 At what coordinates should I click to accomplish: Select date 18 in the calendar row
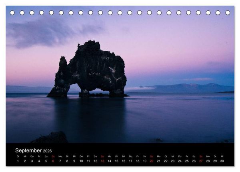[x=138, y=161]
